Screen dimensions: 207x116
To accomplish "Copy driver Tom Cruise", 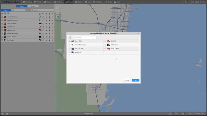I will pos(49,40).
